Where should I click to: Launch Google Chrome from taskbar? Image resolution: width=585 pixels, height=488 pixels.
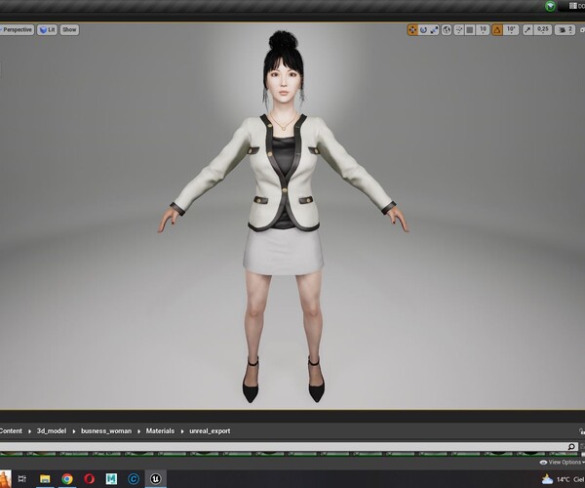pos(67,478)
